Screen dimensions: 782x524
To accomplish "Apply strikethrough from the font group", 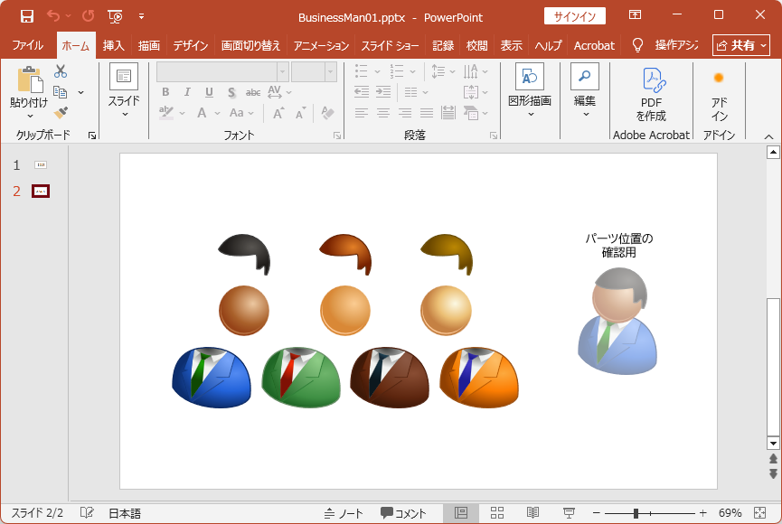I will [252, 91].
